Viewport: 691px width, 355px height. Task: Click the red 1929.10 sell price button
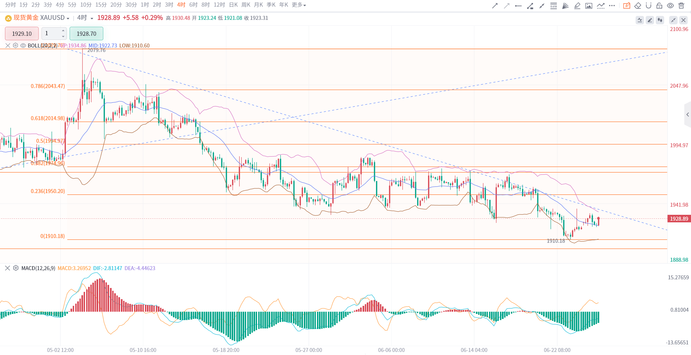pyautogui.click(x=22, y=34)
